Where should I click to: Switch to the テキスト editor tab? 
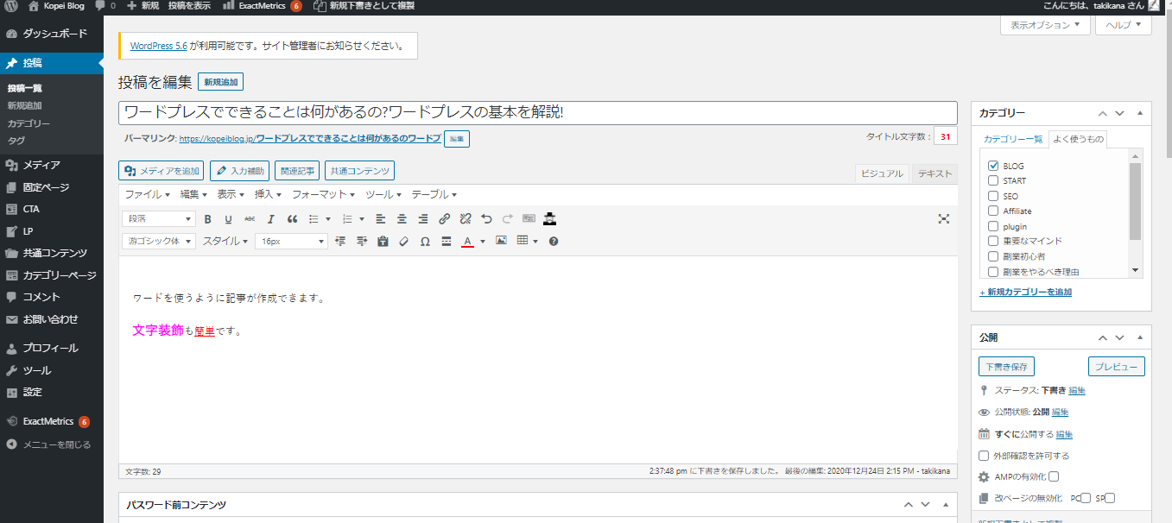tap(934, 173)
